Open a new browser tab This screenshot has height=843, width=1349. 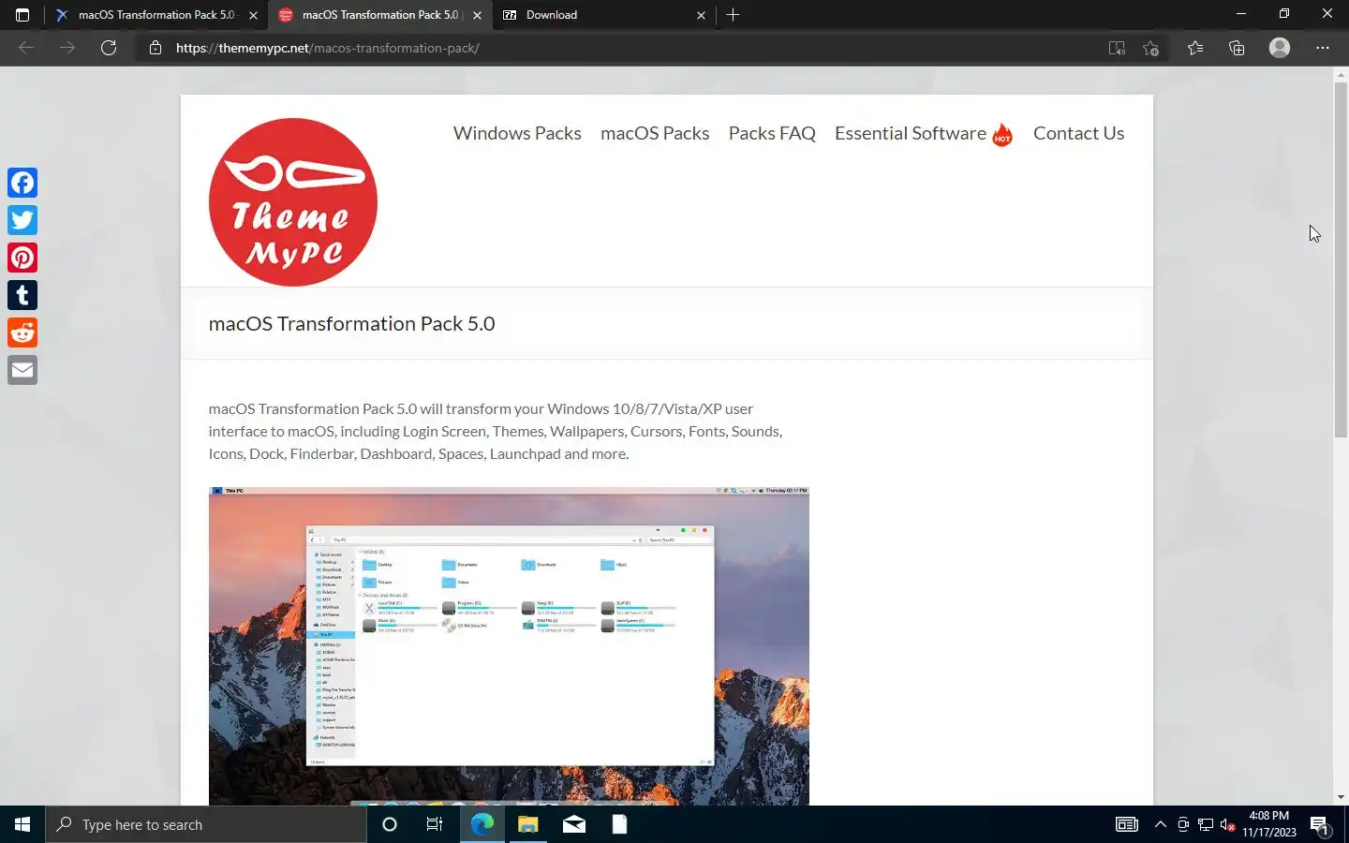pos(733,15)
